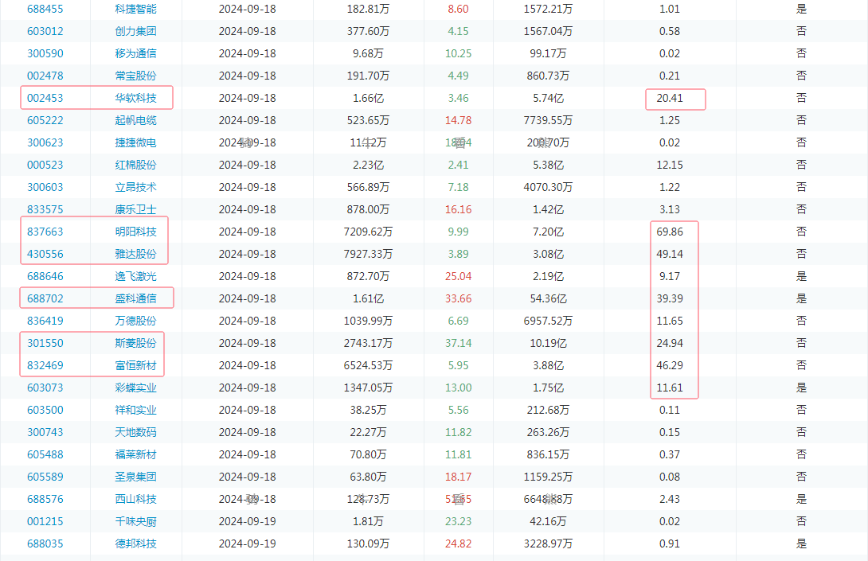
Task: Open 立昂技术 link
Action: (x=135, y=187)
